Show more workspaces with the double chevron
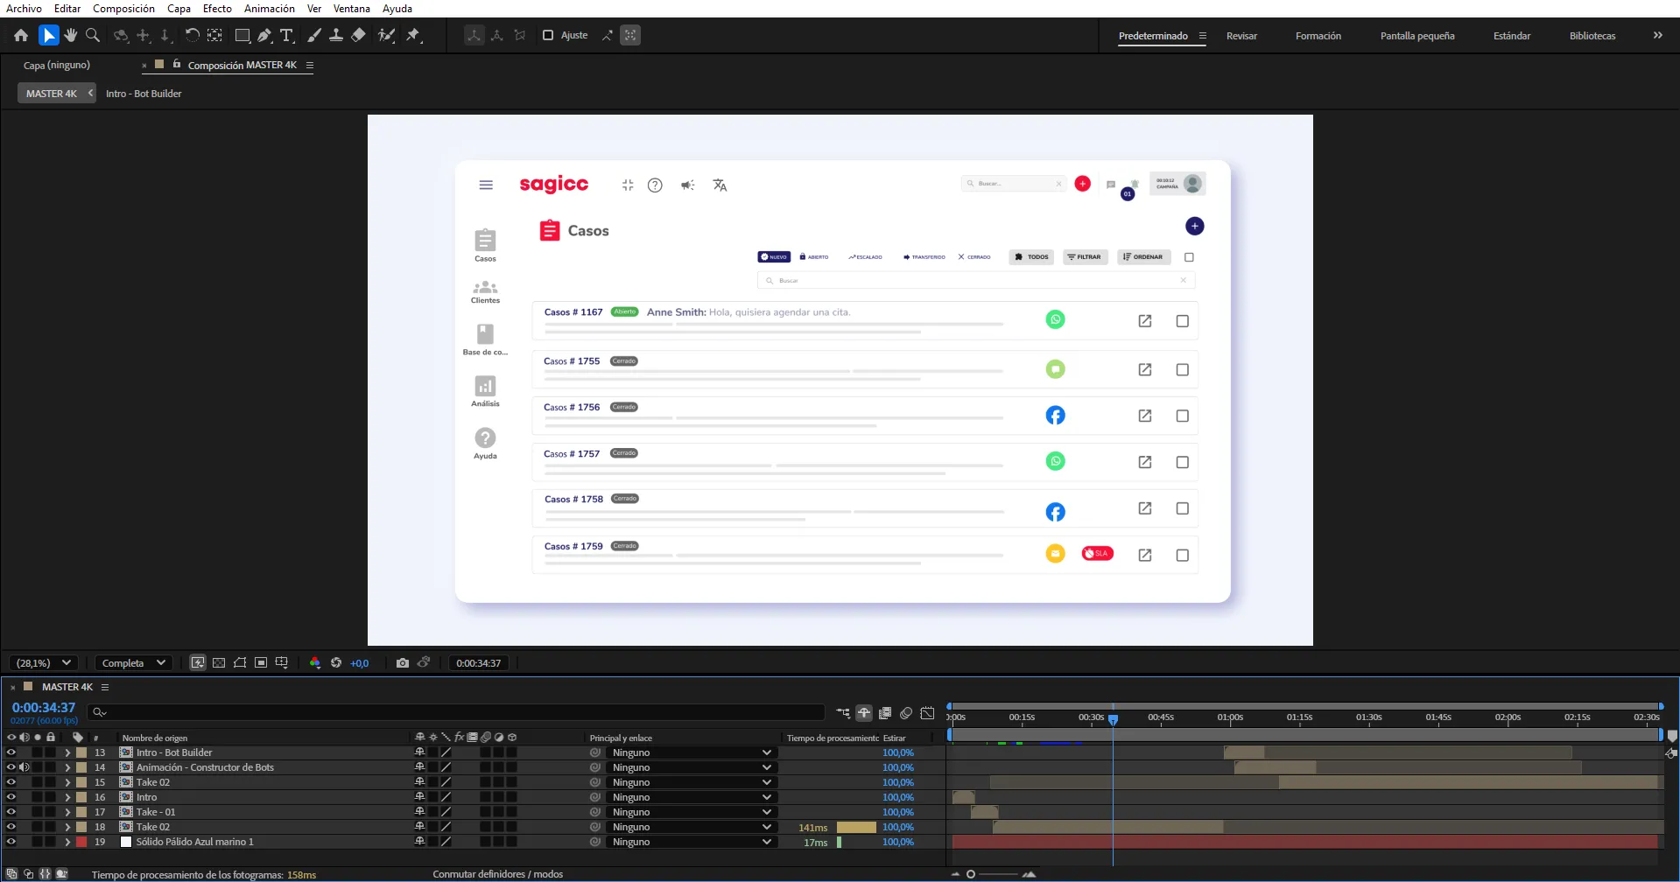 [1657, 36]
